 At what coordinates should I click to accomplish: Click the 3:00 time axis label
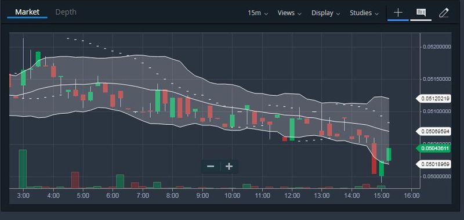point(23,196)
